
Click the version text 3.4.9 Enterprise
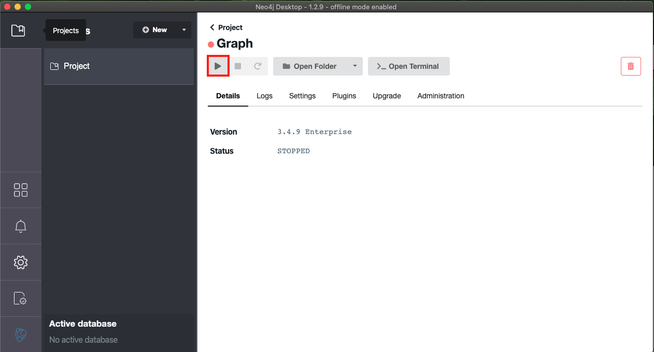[315, 132]
